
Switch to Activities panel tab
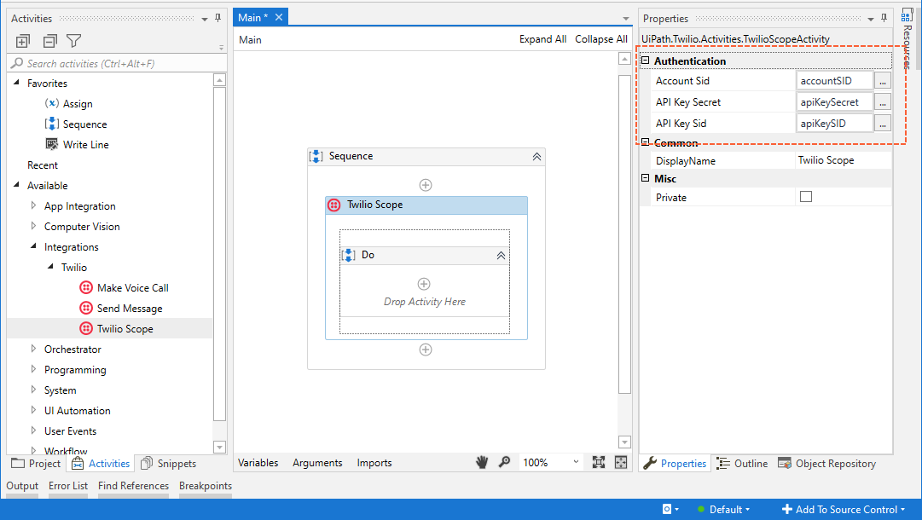point(101,463)
